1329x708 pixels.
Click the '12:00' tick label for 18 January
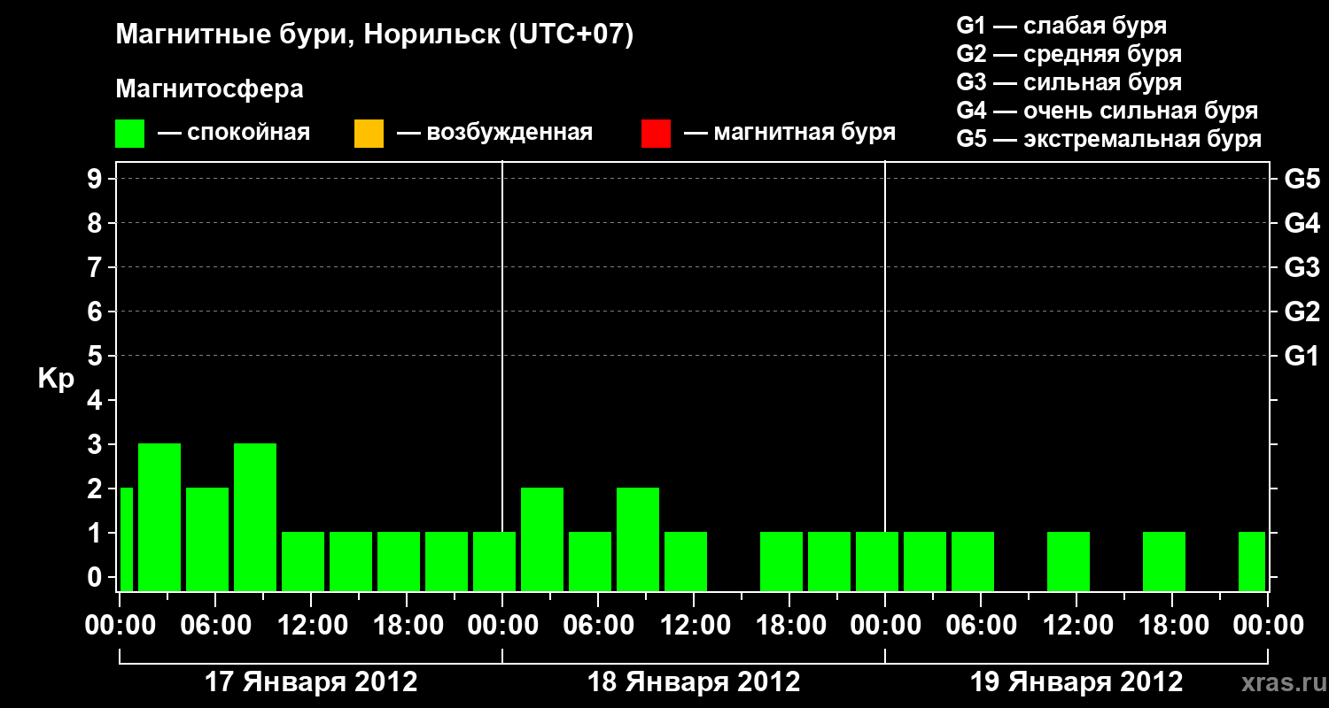click(694, 625)
